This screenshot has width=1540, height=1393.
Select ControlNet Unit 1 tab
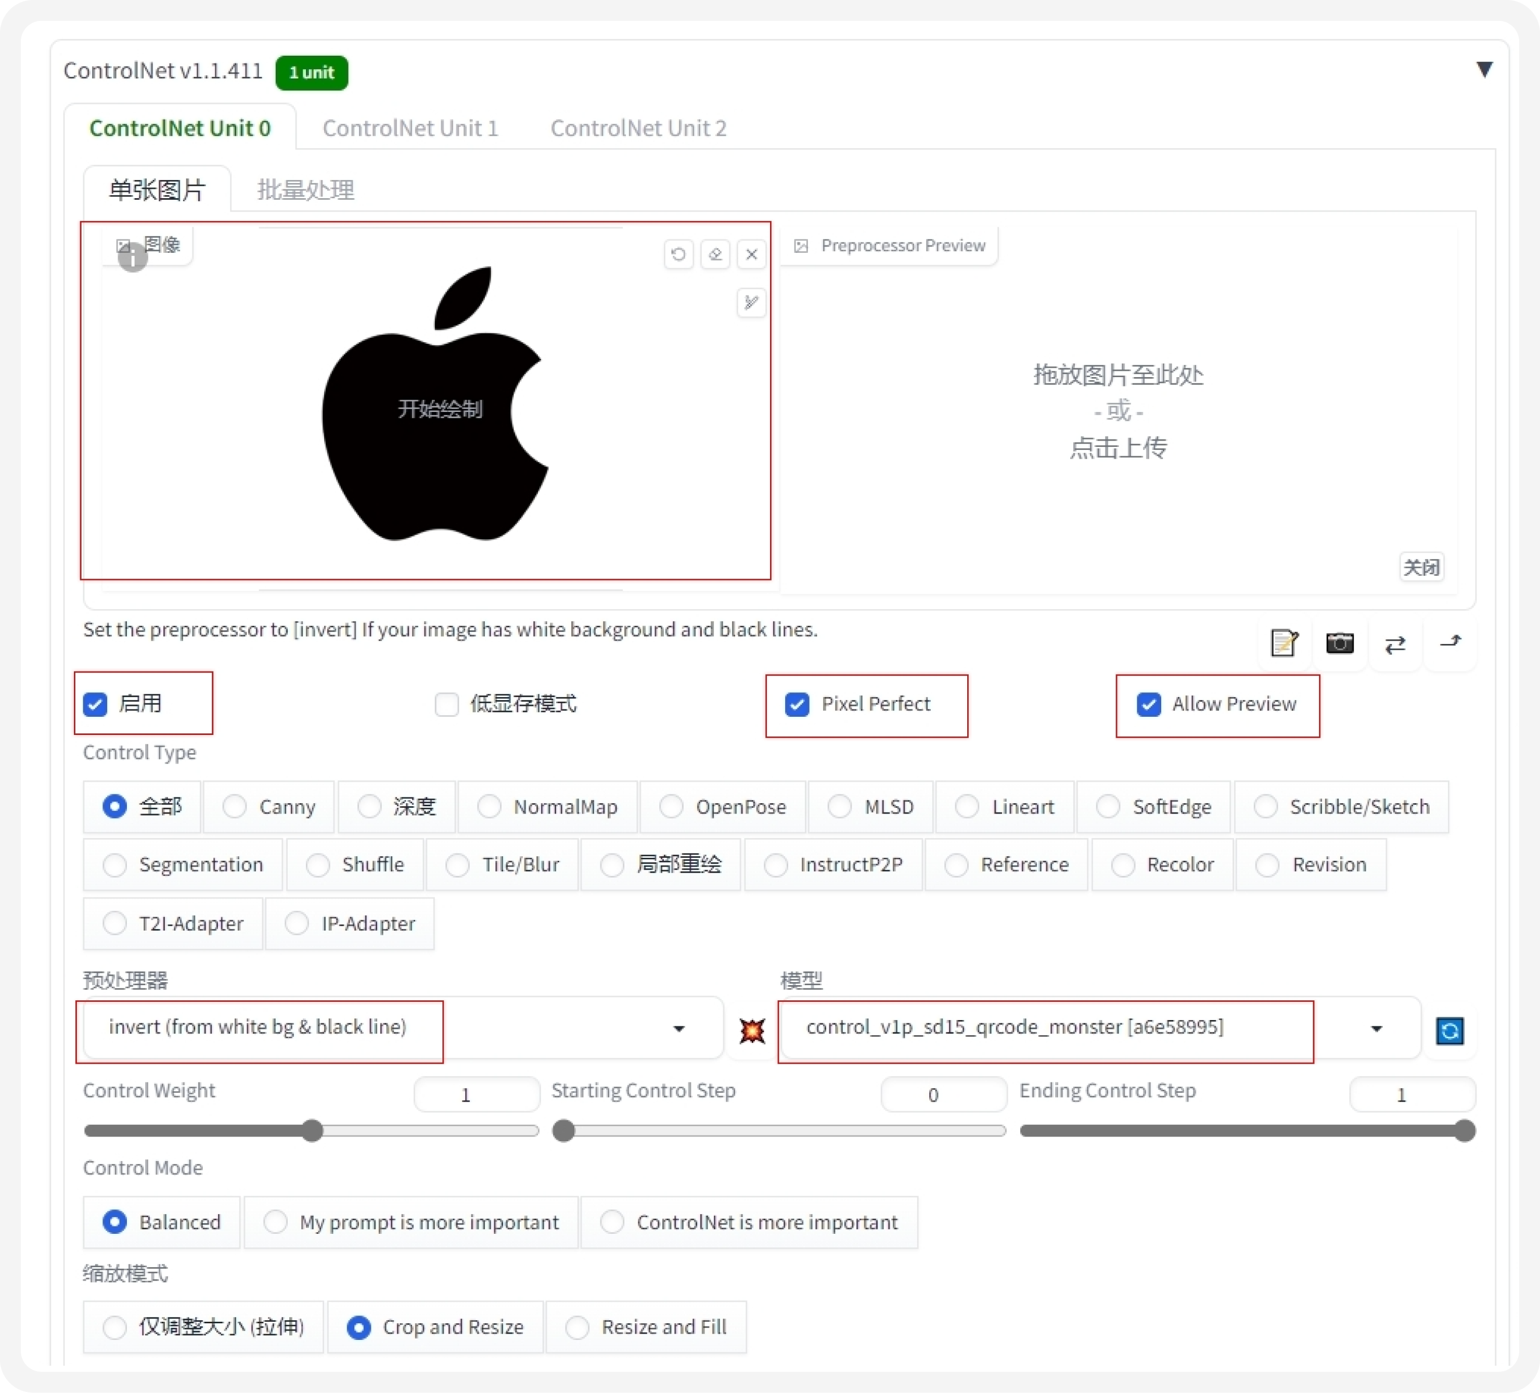410,127
